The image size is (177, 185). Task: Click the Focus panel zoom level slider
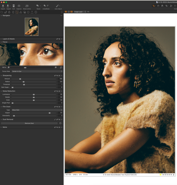coord(32,68)
